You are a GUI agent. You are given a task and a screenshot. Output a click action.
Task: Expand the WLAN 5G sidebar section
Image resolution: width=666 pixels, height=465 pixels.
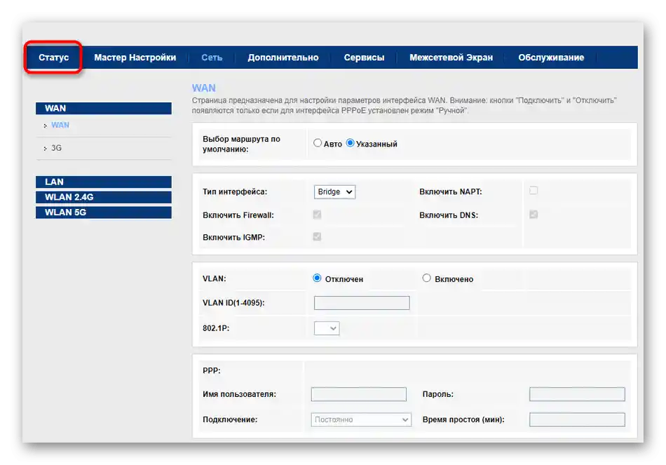(x=104, y=213)
